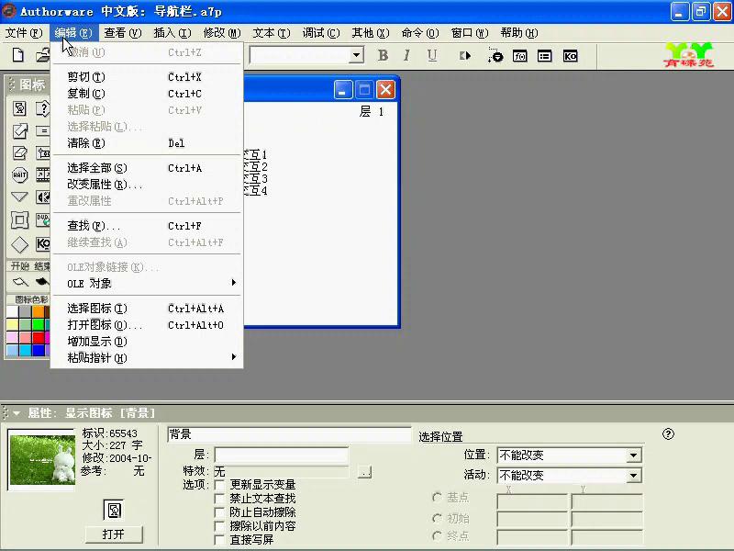Screen dimensions: 734x551
Task: Click the display icon above the 打开 button
Action: tap(114, 510)
